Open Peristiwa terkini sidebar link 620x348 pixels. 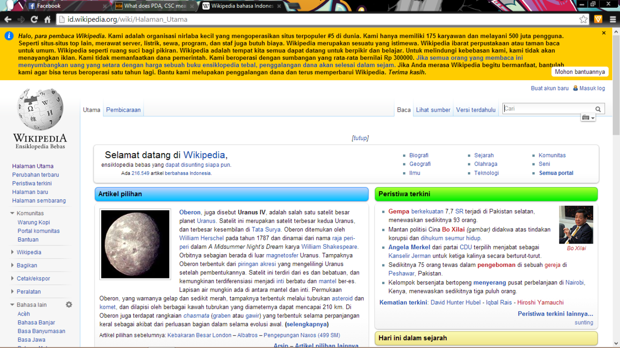tap(32, 184)
